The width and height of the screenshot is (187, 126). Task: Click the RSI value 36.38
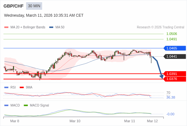click(171, 97)
